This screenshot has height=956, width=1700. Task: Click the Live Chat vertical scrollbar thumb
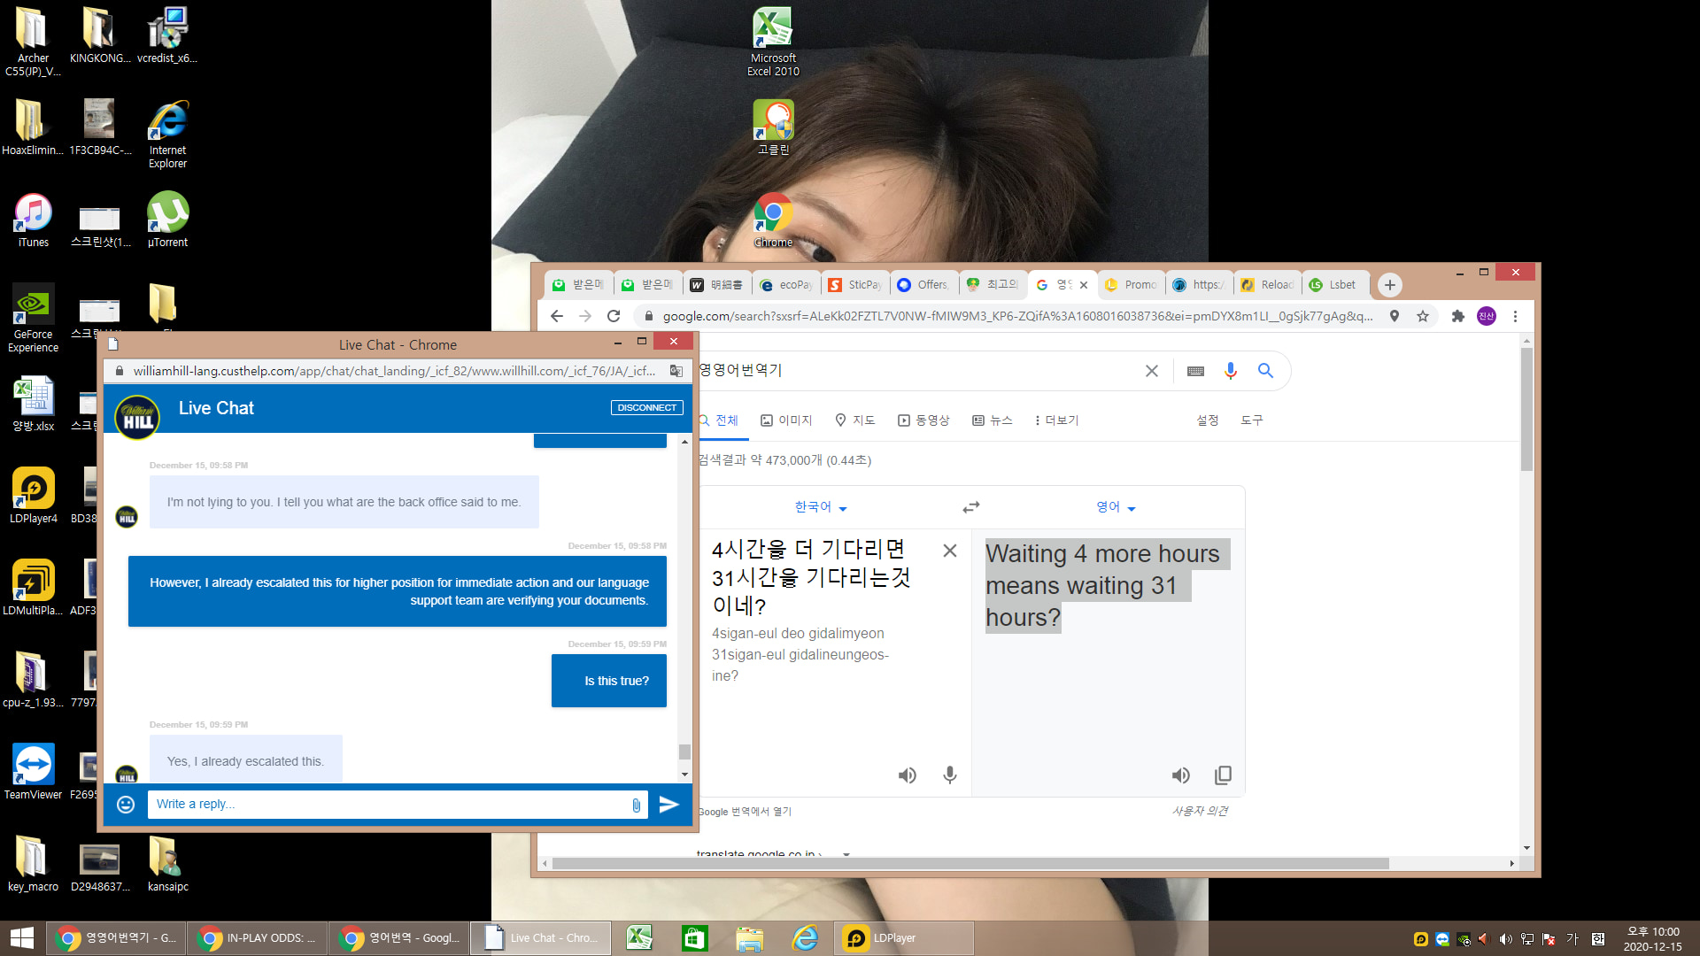point(684,752)
